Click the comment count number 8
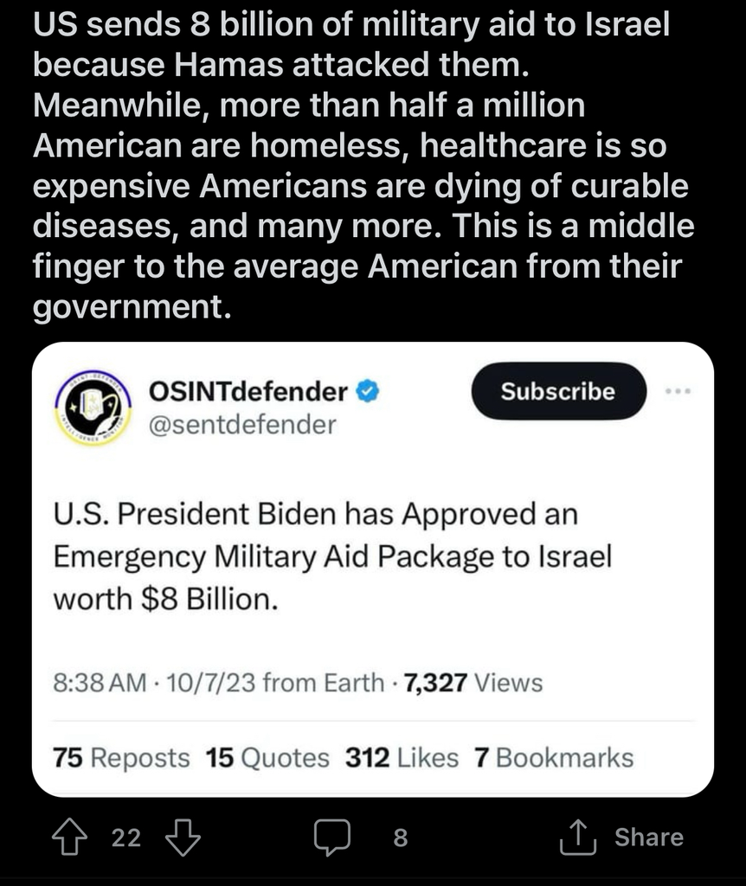Viewport: 746px width, 886px height. (400, 837)
